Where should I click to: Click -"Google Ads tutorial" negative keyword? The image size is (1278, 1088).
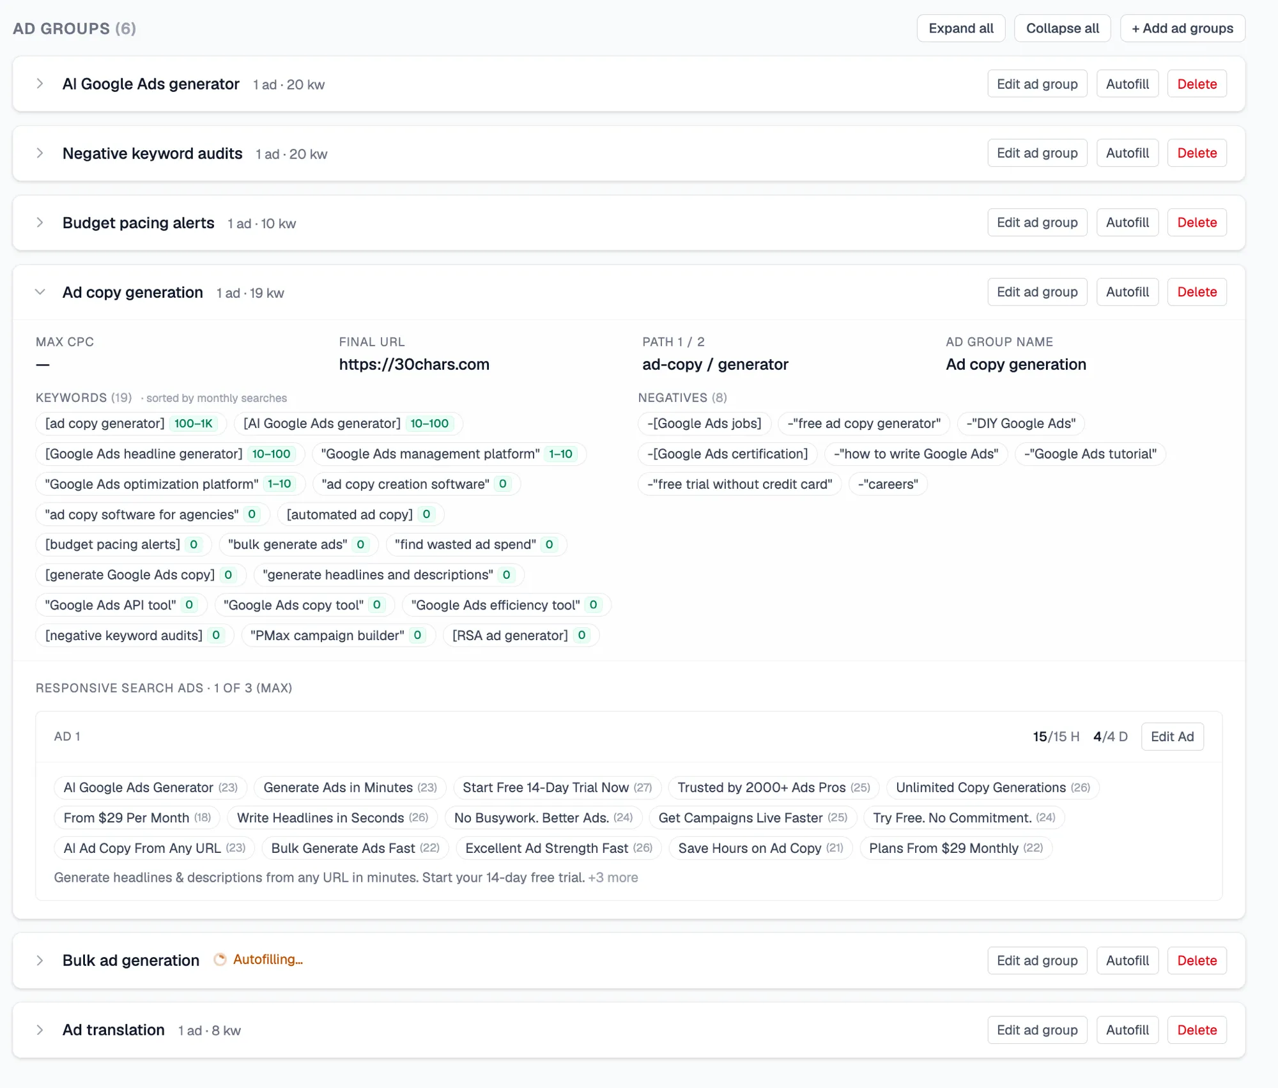tap(1090, 454)
